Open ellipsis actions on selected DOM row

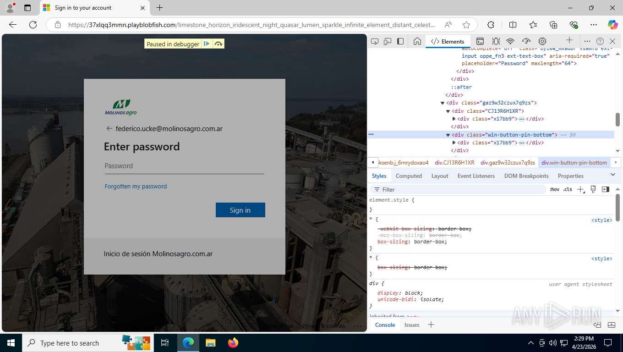click(x=371, y=135)
